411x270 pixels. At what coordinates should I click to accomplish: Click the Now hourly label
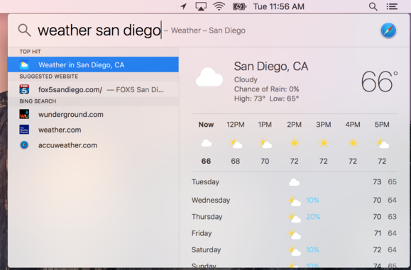pyautogui.click(x=206, y=125)
